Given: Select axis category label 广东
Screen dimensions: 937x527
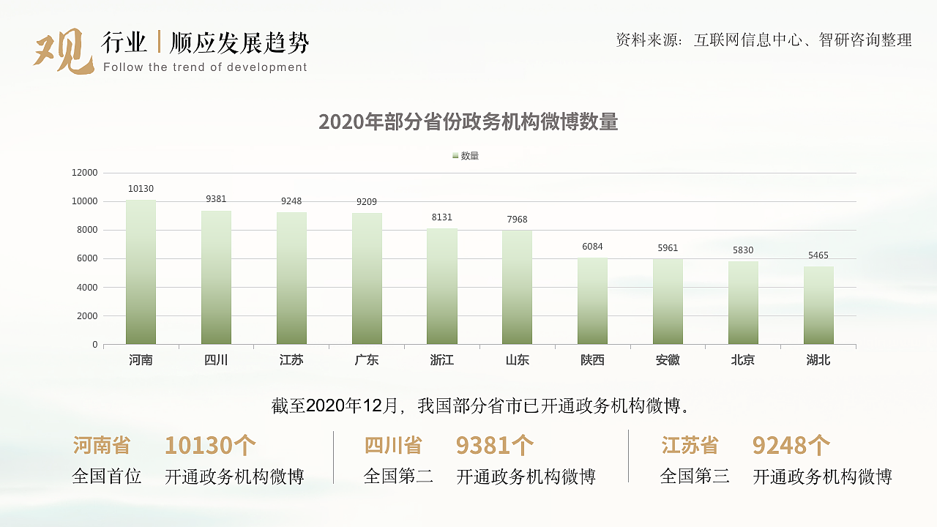Looking at the screenshot, I should tap(367, 360).
